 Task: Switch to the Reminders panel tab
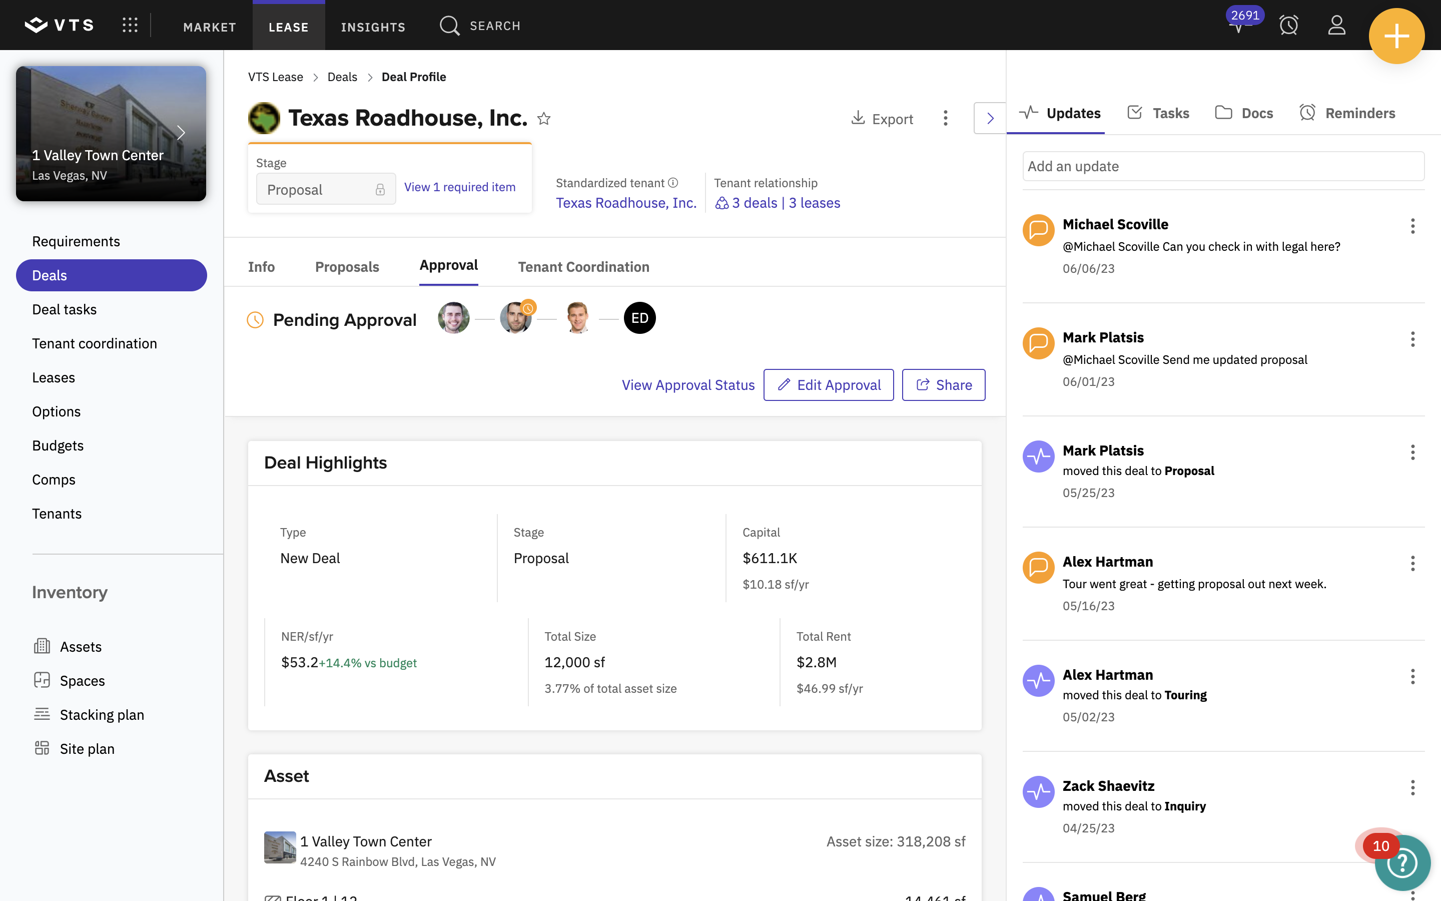tap(1347, 113)
